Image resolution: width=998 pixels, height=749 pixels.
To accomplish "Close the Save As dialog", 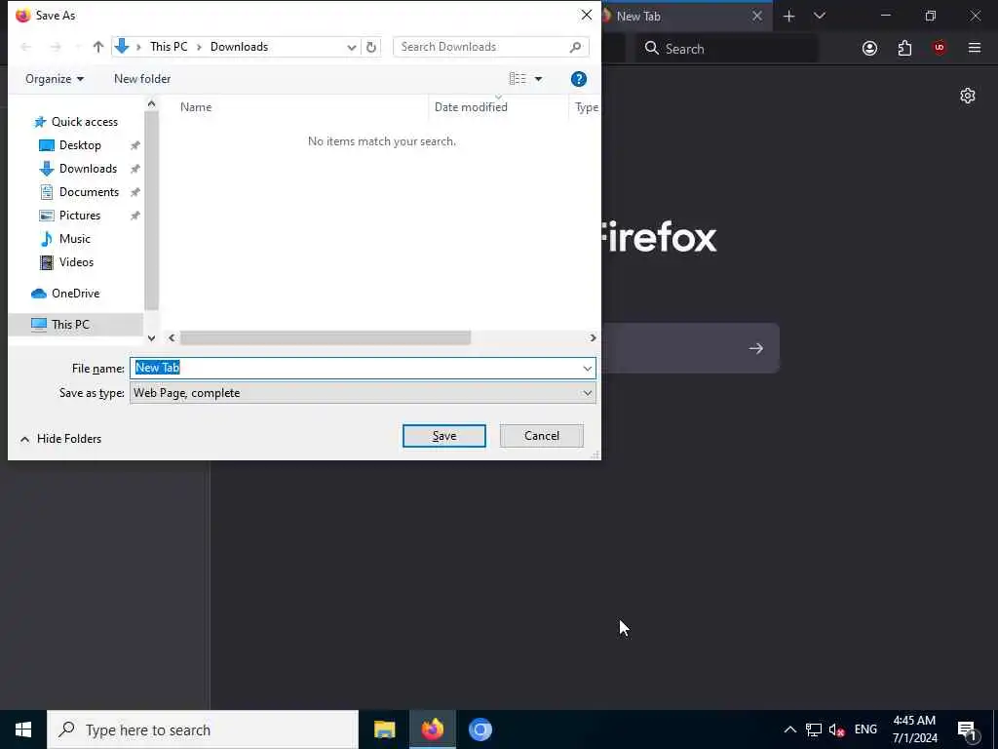I will point(586,15).
